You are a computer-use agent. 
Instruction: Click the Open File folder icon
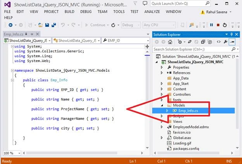pos(40,25)
